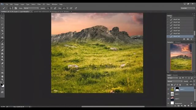Create new document from current state

click(184, 39)
